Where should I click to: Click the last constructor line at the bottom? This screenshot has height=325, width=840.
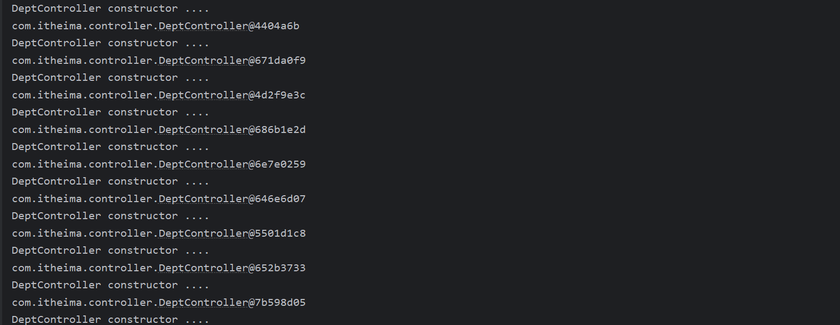(x=110, y=319)
